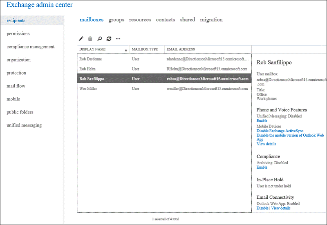This screenshot has width=327, height=225.
Task: Open protection section
Action: 16,73
